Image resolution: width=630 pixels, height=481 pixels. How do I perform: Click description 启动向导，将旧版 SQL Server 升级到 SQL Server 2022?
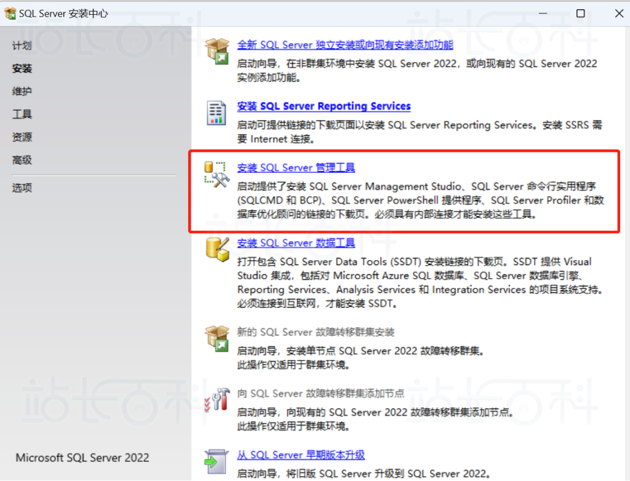tap(364, 474)
